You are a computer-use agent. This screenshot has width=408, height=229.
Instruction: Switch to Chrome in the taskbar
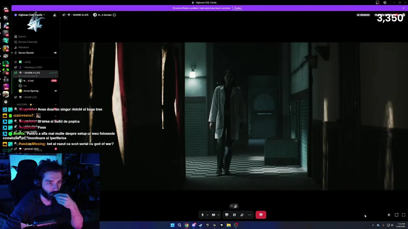point(186,225)
